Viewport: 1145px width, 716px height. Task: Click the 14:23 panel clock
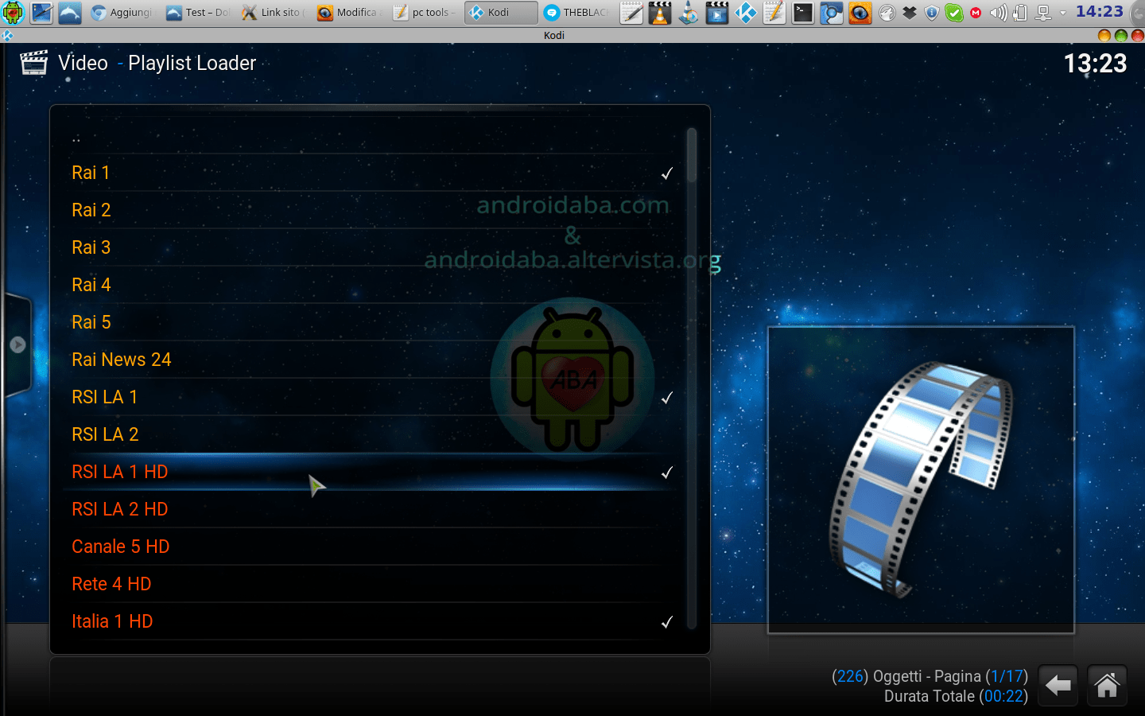pyautogui.click(x=1100, y=12)
